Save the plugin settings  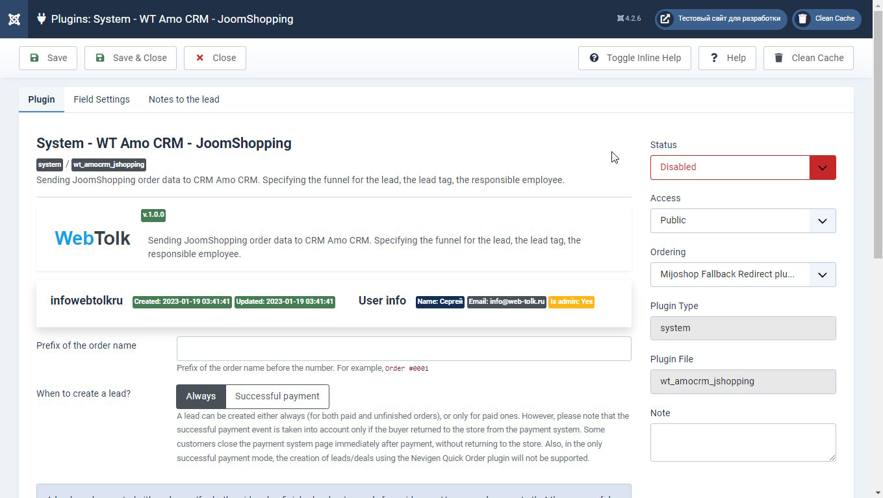point(48,58)
